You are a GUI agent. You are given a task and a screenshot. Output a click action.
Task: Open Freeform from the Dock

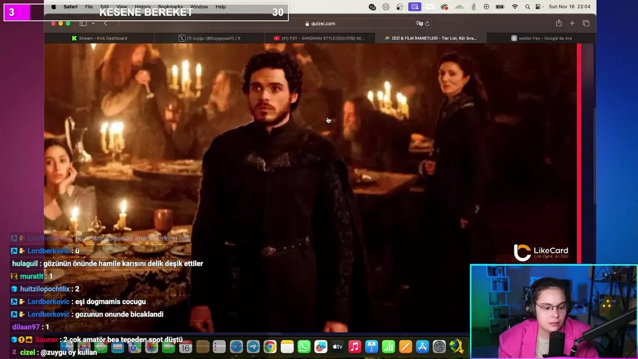click(x=320, y=347)
